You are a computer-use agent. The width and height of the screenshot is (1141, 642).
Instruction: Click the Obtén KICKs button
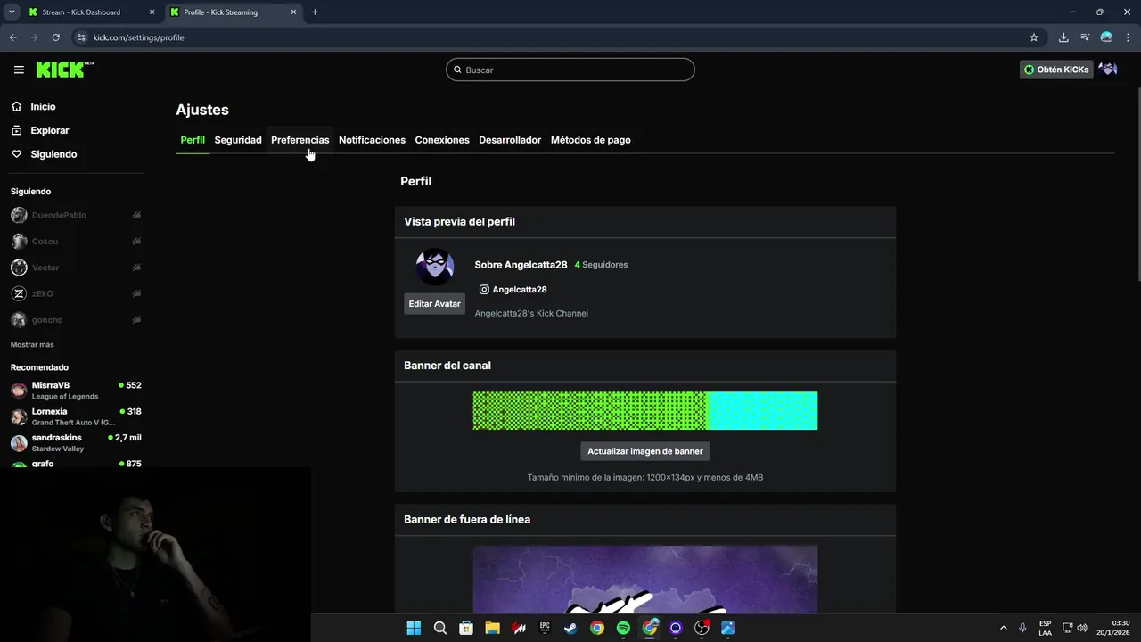pyautogui.click(x=1056, y=70)
